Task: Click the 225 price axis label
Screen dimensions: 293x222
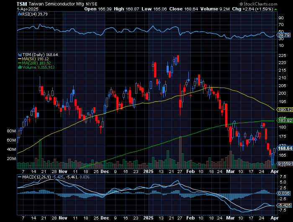Action: coord(282,56)
